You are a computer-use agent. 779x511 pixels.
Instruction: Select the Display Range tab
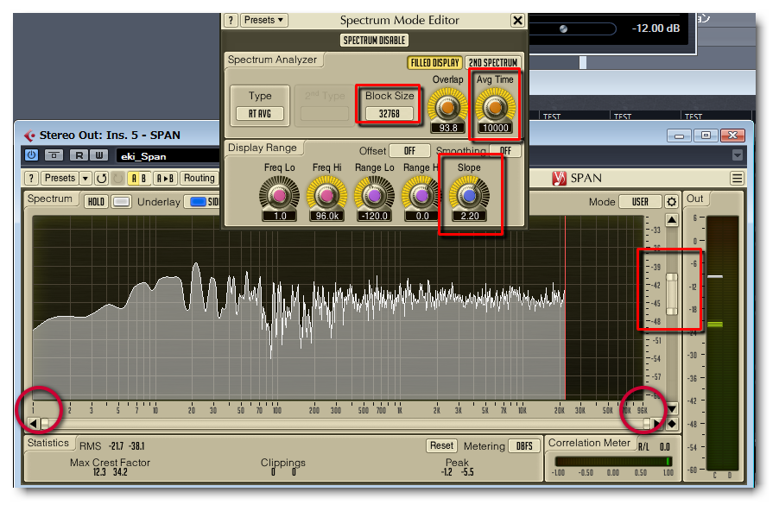click(263, 148)
